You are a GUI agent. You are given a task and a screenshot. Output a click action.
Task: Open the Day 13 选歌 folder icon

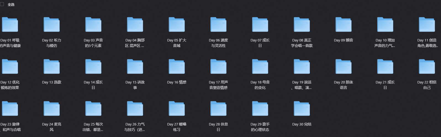[x=52, y=66]
